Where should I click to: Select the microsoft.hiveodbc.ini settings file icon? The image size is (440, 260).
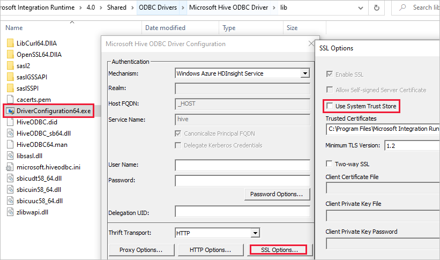(10, 167)
